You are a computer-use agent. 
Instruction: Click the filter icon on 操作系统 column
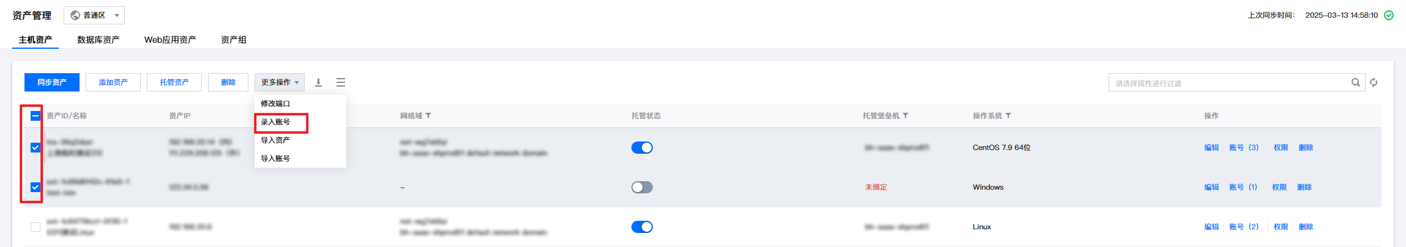coord(1008,116)
